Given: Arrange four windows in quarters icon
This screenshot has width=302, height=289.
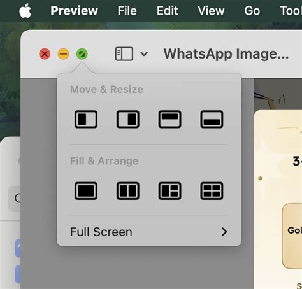Looking at the screenshot, I should 212,191.
